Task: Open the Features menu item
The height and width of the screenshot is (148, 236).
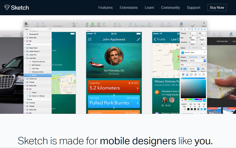Action: click(106, 7)
